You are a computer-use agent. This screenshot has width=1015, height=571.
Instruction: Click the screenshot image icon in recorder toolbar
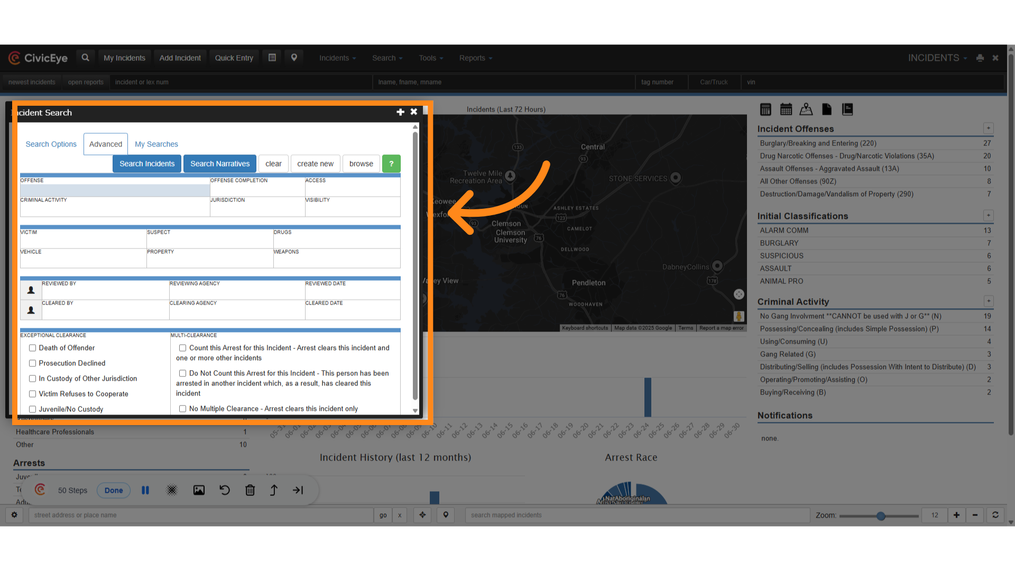199,490
